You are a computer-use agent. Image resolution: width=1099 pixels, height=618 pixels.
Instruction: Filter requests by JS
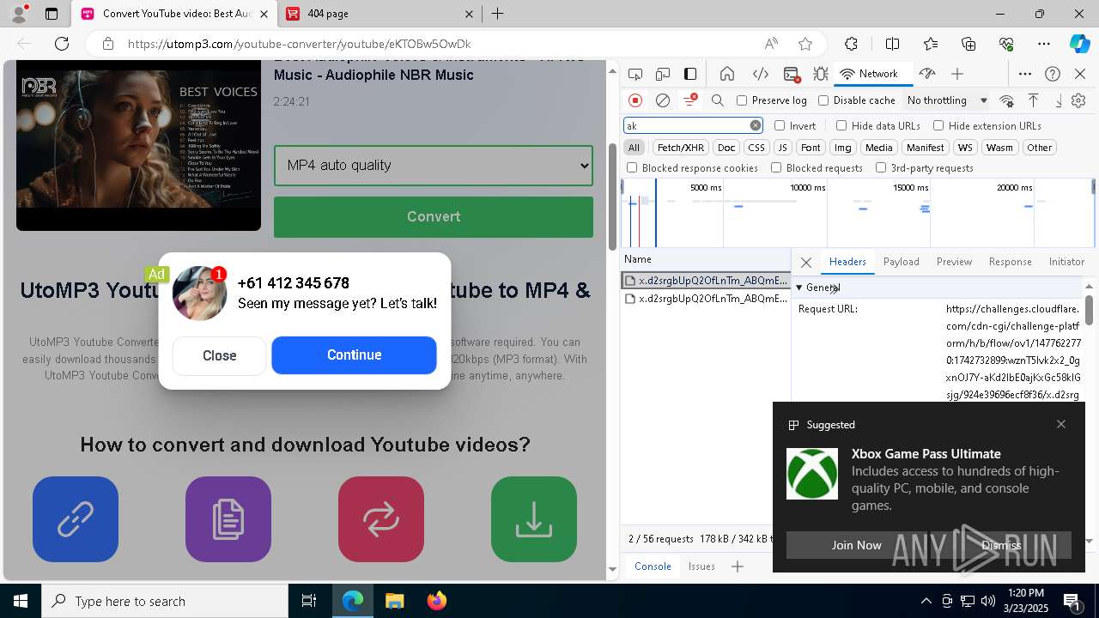point(782,148)
